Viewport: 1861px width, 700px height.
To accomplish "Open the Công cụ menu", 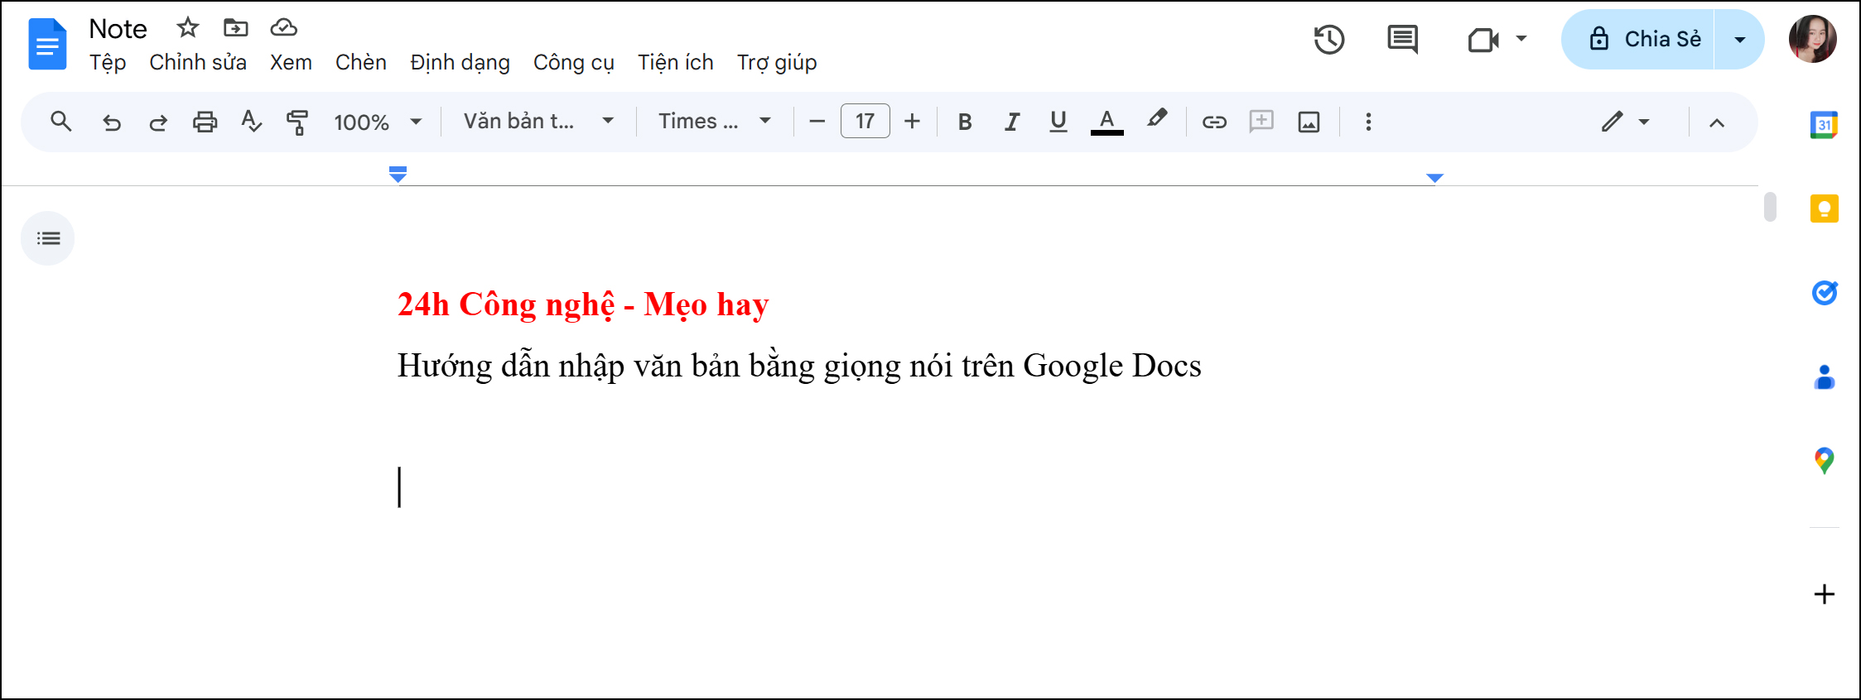I will pyautogui.click(x=574, y=63).
